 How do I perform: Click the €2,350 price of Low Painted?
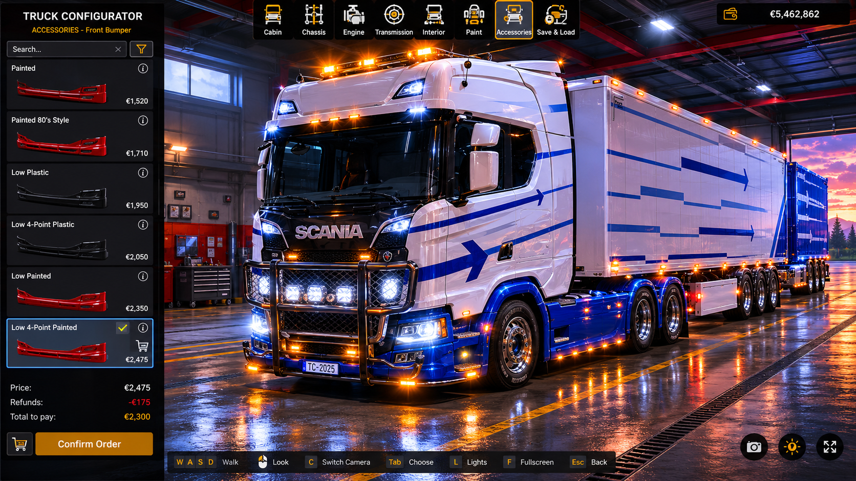point(137,309)
